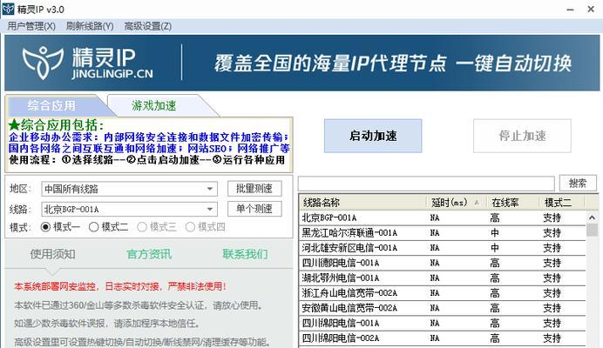This screenshot has height=348, width=603.
Task: Click the line list scrollbar thumb
Action: pyautogui.click(x=593, y=230)
